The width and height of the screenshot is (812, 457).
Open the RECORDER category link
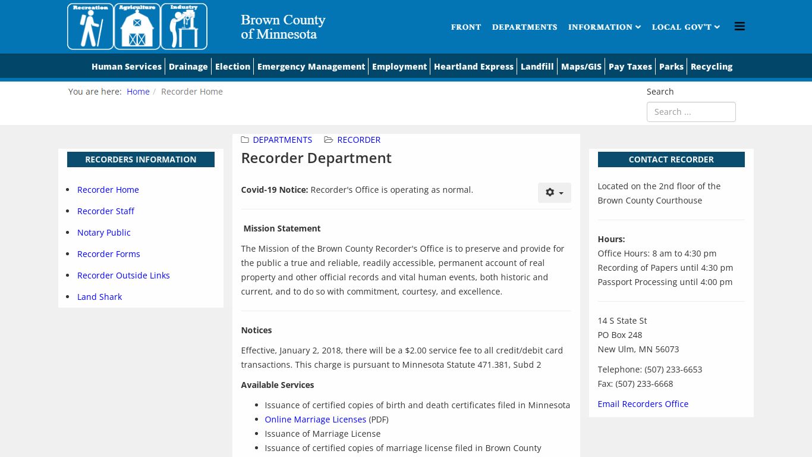(x=358, y=140)
